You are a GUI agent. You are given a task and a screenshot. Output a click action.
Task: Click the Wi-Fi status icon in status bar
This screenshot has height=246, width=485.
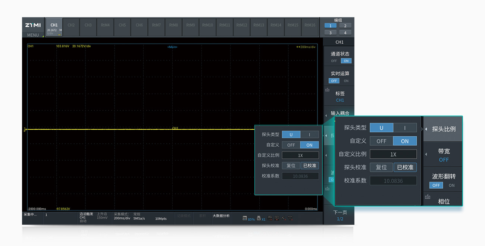click(290, 218)
